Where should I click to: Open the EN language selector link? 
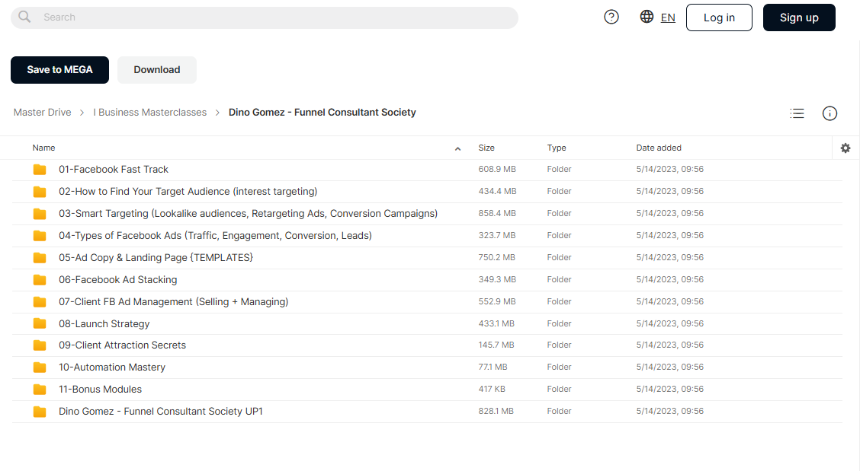[668, 18]
